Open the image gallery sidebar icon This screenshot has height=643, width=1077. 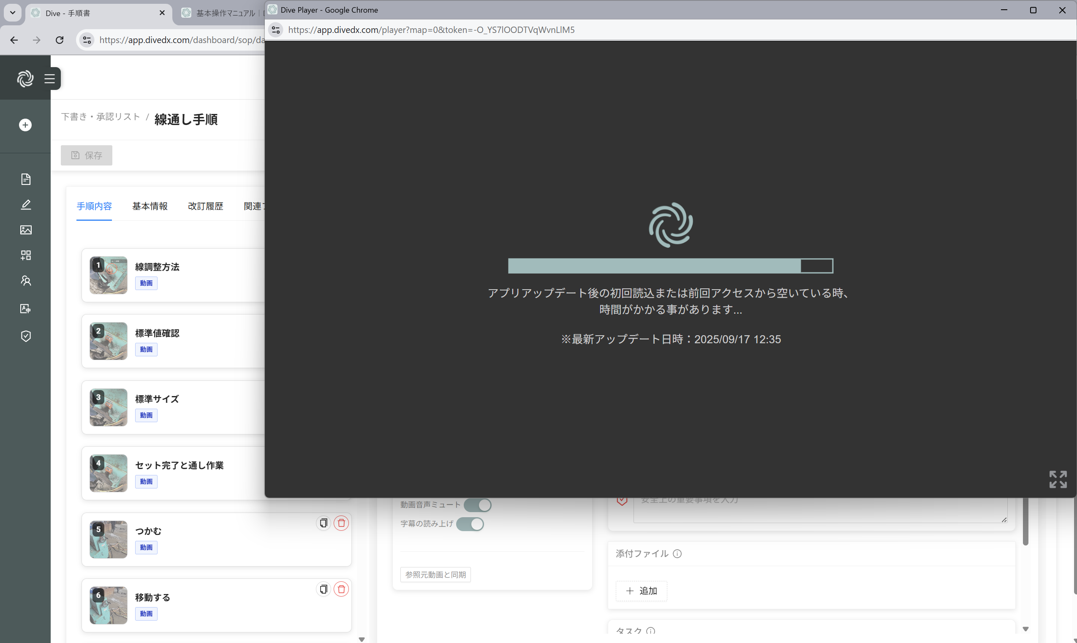[x=26, y=230]
